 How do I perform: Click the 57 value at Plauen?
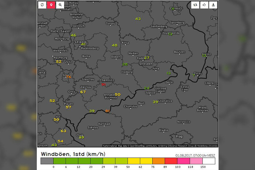(x=68, y=107)
